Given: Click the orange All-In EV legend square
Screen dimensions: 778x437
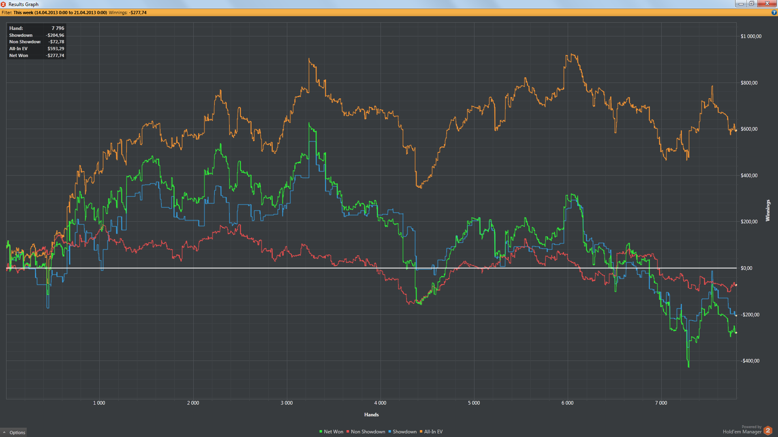Looking at the screenshot, I should pos(421,432).
